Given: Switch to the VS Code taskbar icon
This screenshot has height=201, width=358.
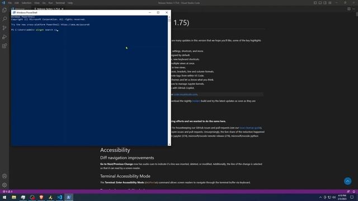Looking at the screenshot, I should tap(60, 197).
